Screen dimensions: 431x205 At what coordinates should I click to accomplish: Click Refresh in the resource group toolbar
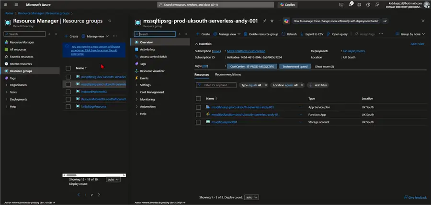[289, 34]
